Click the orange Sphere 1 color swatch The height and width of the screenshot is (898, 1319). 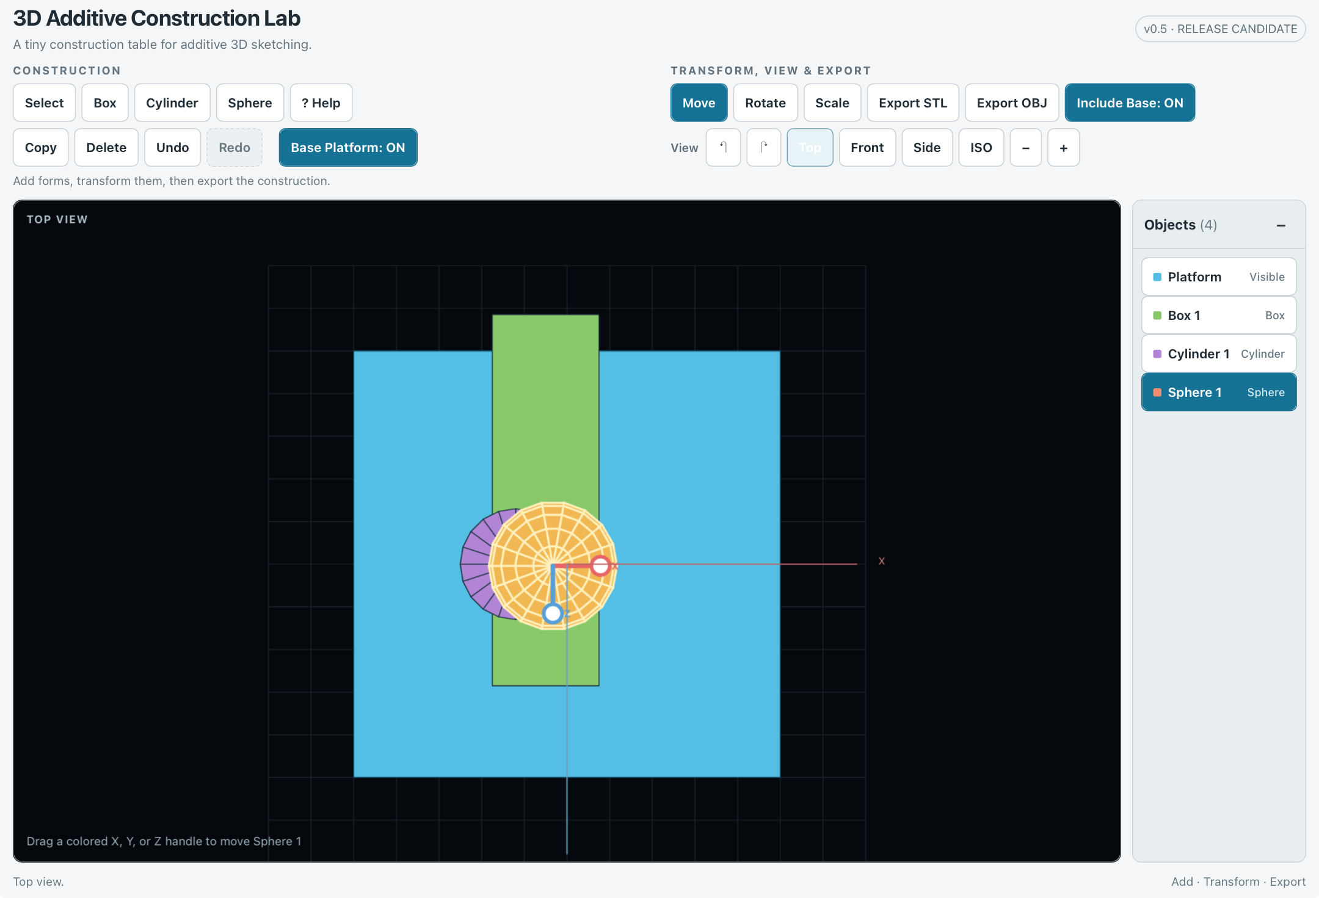coord(1157,393)
